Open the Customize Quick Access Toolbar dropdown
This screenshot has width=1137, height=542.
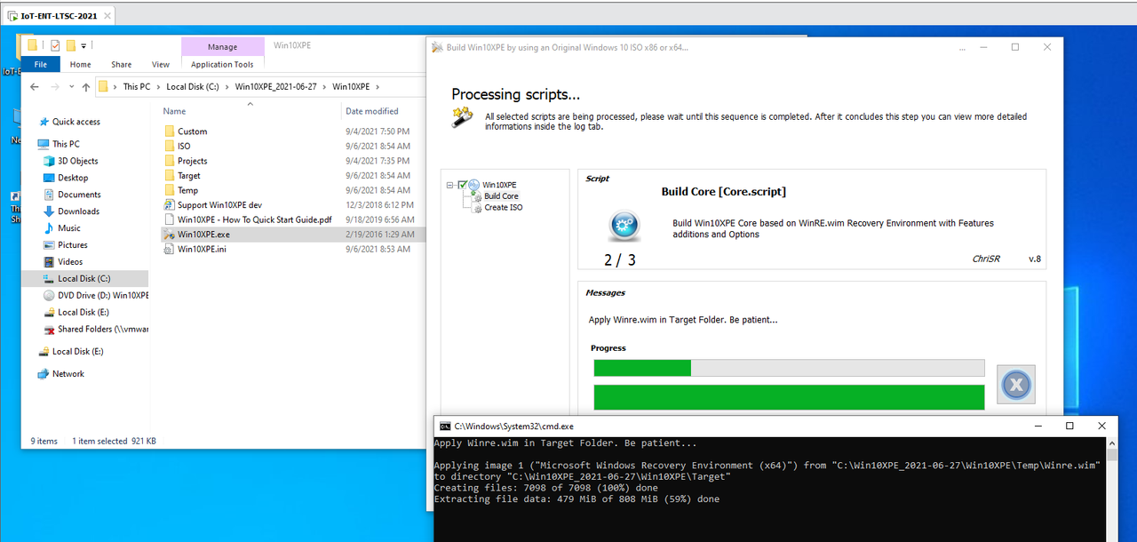(83, 45)
